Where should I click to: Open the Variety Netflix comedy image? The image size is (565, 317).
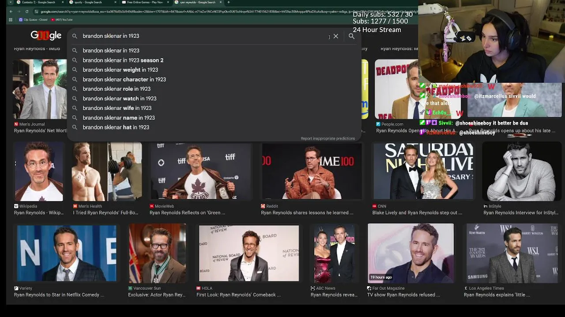[x=67, y=253]
